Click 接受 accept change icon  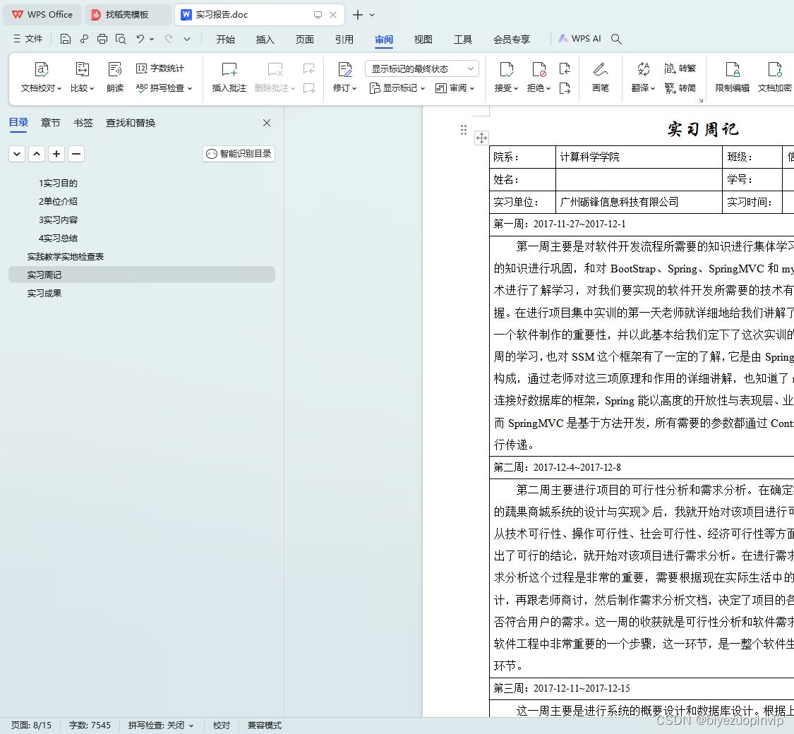point(506,69)
